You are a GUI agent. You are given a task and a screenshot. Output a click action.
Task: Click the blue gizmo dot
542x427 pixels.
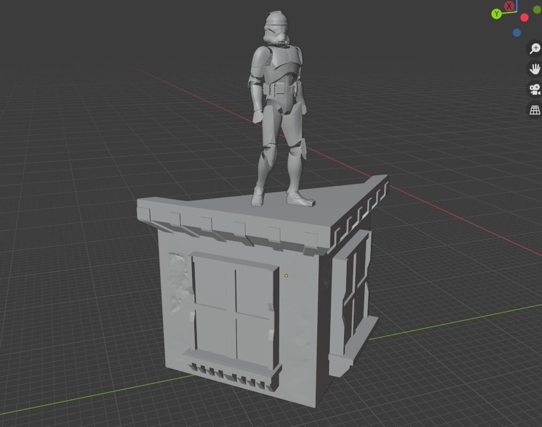517,33
